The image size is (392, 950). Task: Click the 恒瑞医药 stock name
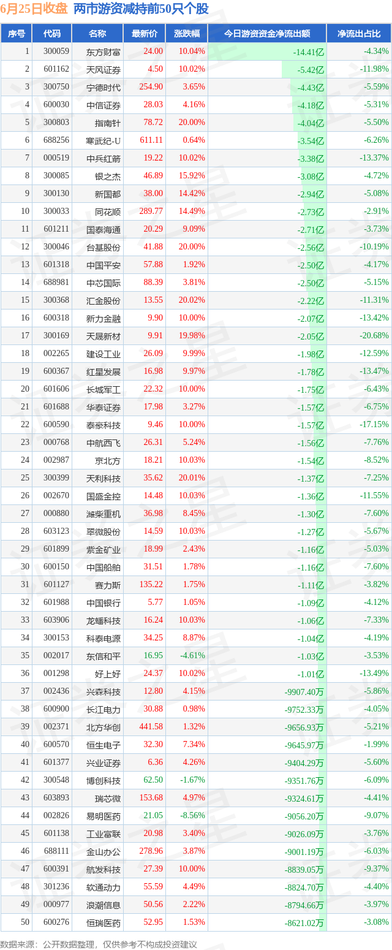104,923
